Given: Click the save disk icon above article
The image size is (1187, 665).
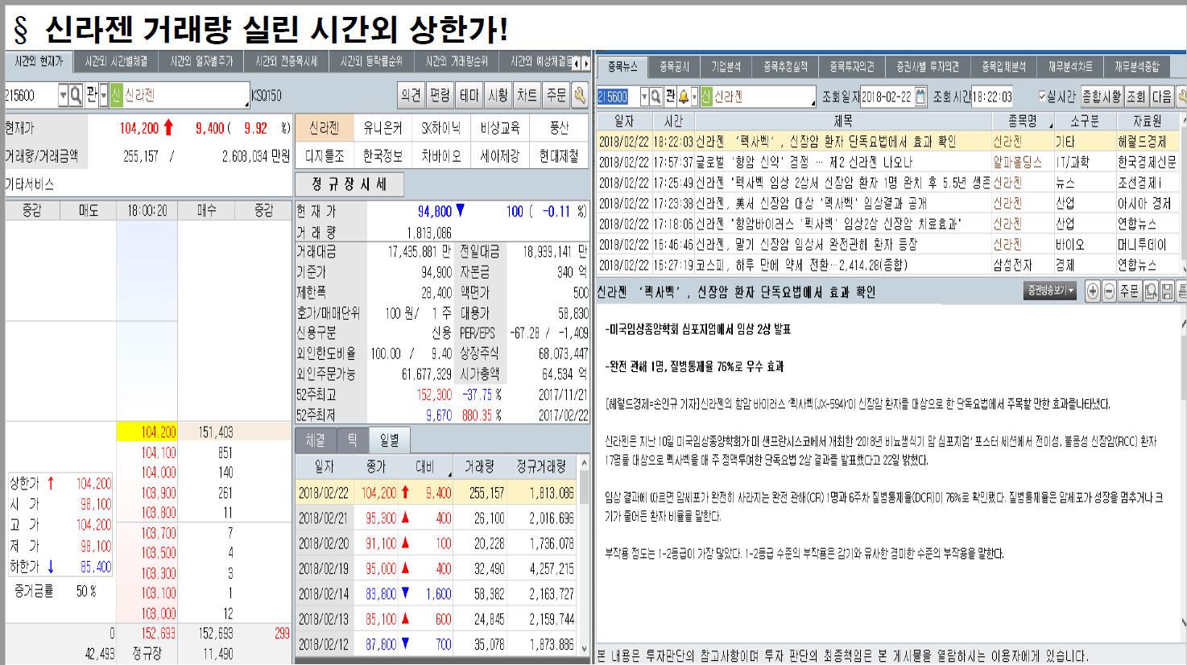Looking at the screenshot, I should (1167, 291).
